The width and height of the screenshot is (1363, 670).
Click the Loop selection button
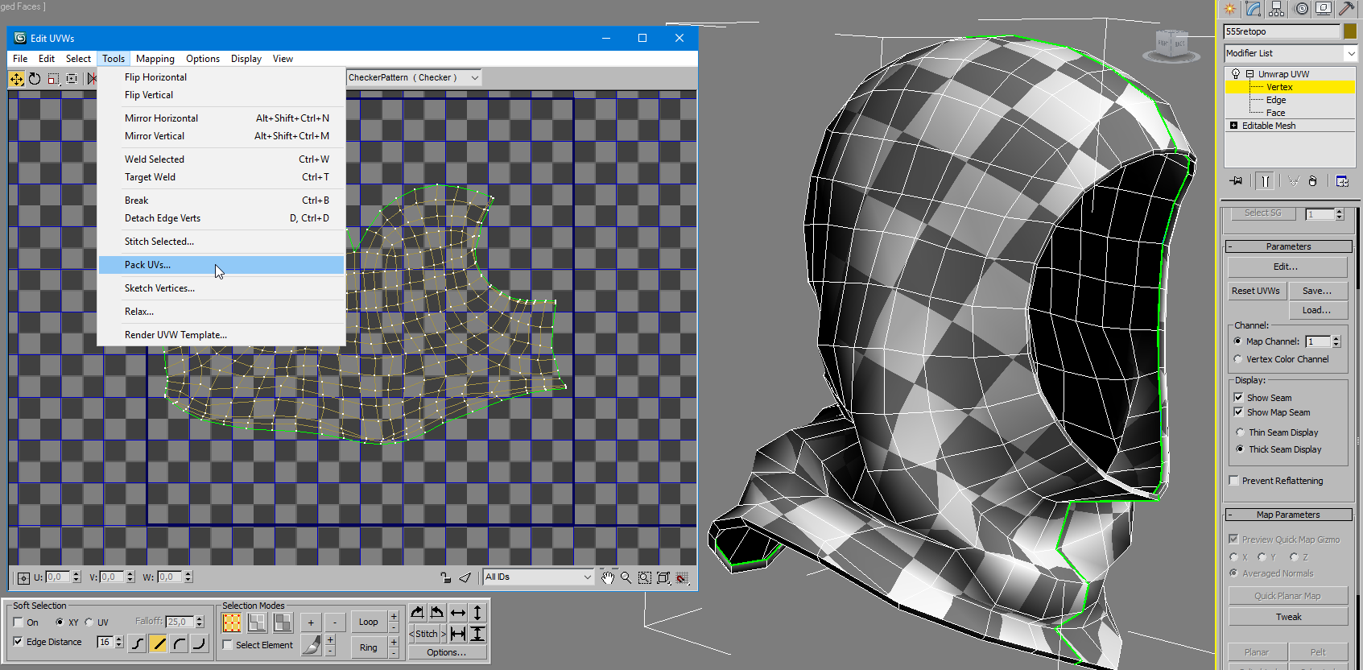[369, 622]
